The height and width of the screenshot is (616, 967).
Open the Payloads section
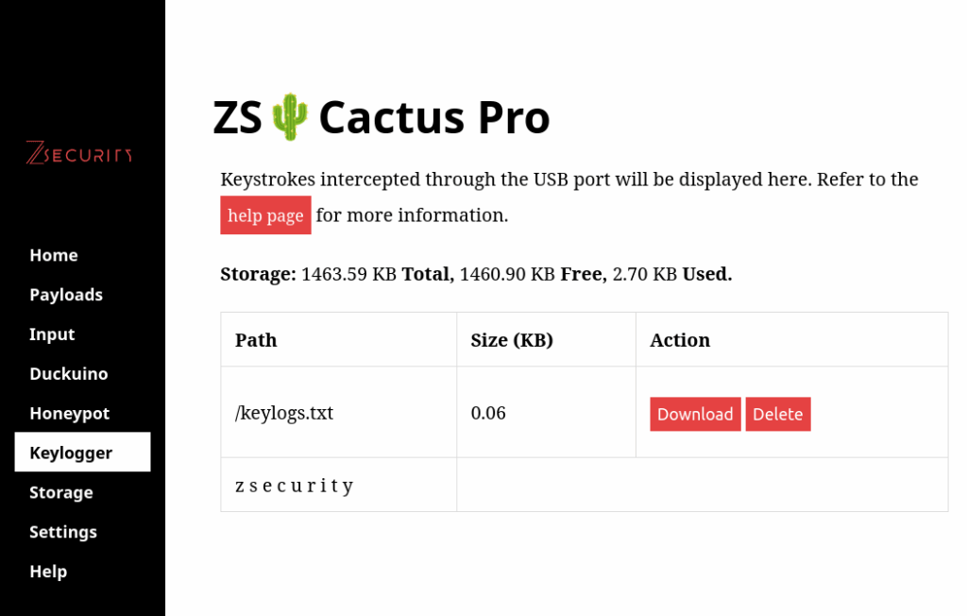click(66, 295)
